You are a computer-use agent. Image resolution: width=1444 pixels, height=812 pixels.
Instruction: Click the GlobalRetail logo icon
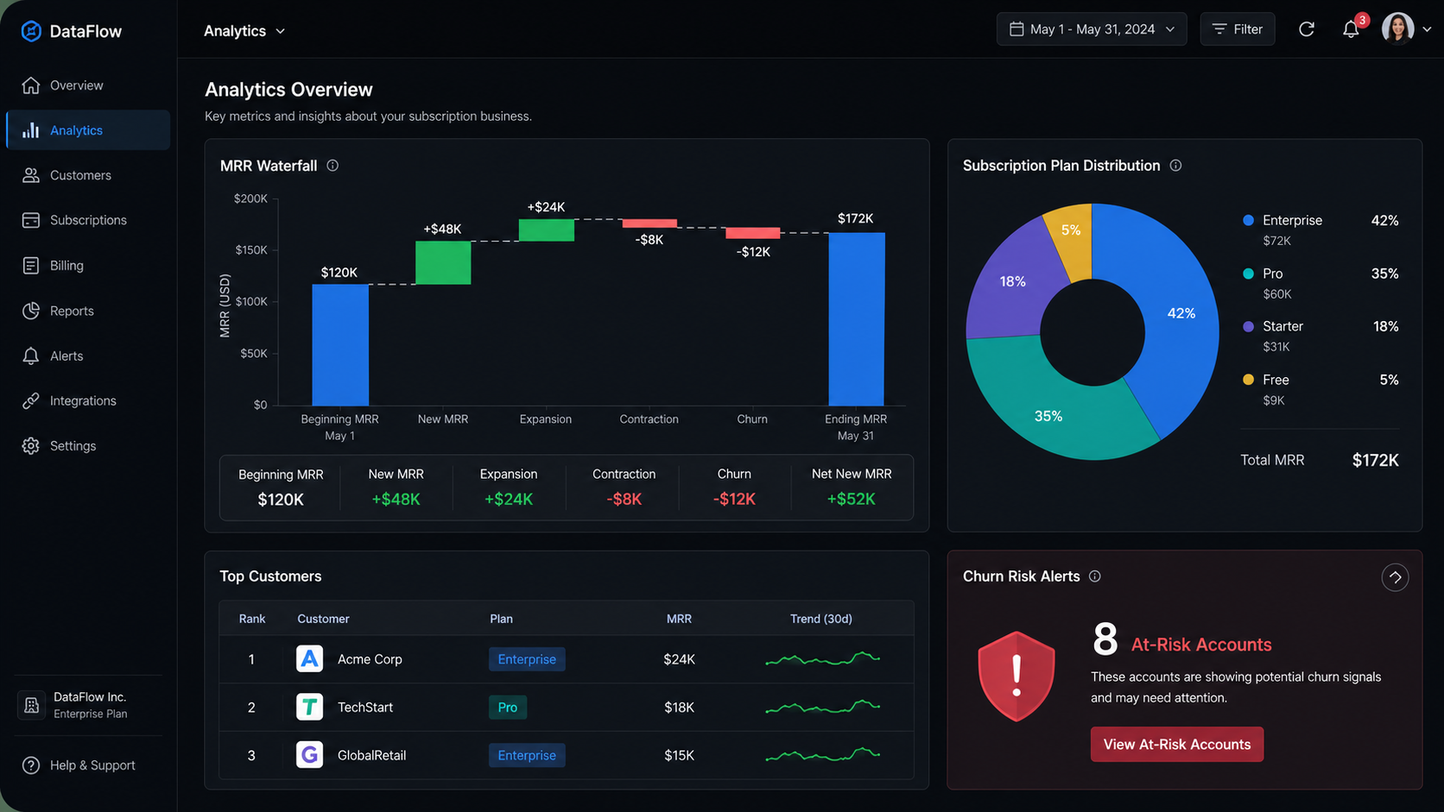tap(309, 755)
